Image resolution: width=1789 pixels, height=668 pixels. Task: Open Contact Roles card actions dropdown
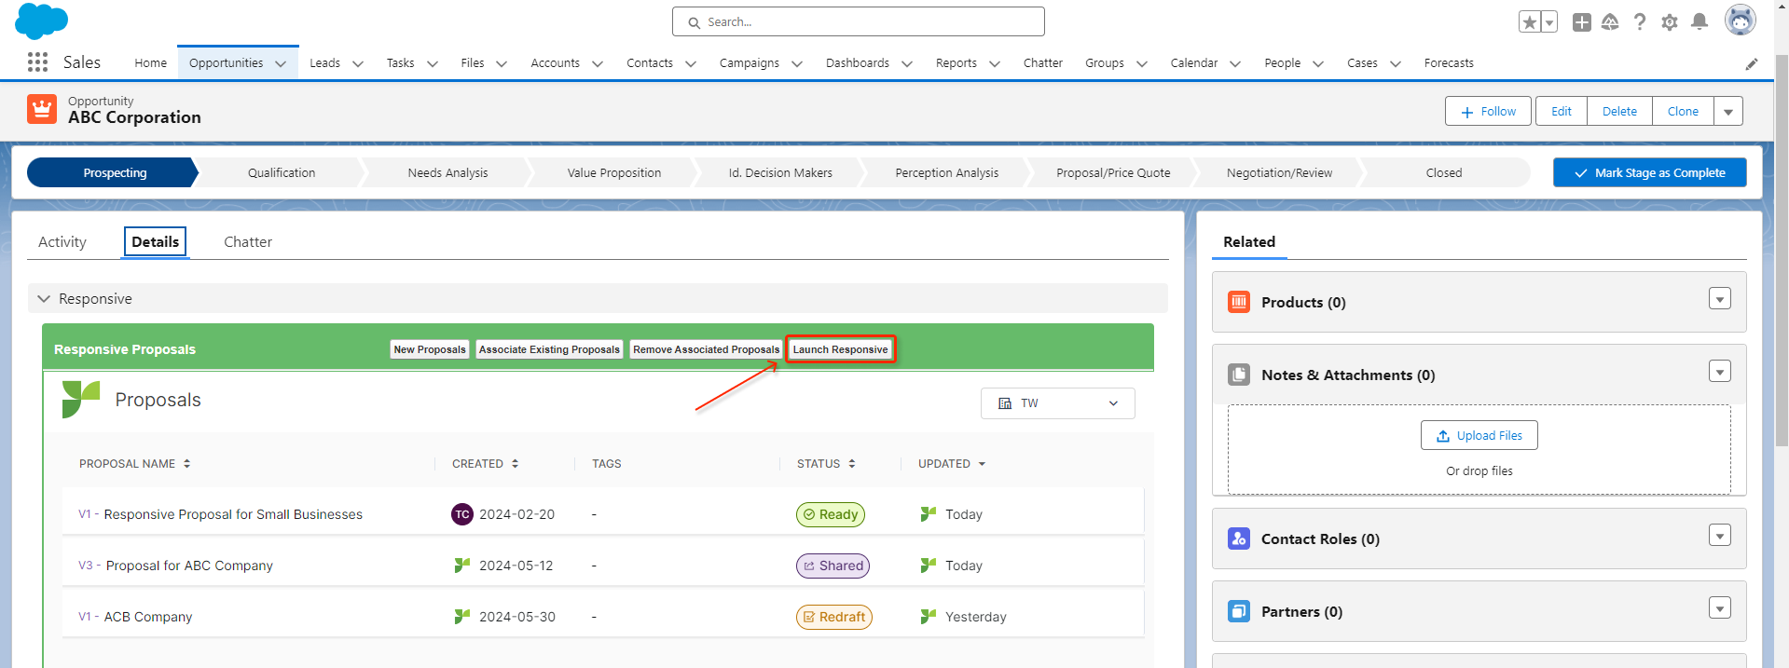(1720, 535)
